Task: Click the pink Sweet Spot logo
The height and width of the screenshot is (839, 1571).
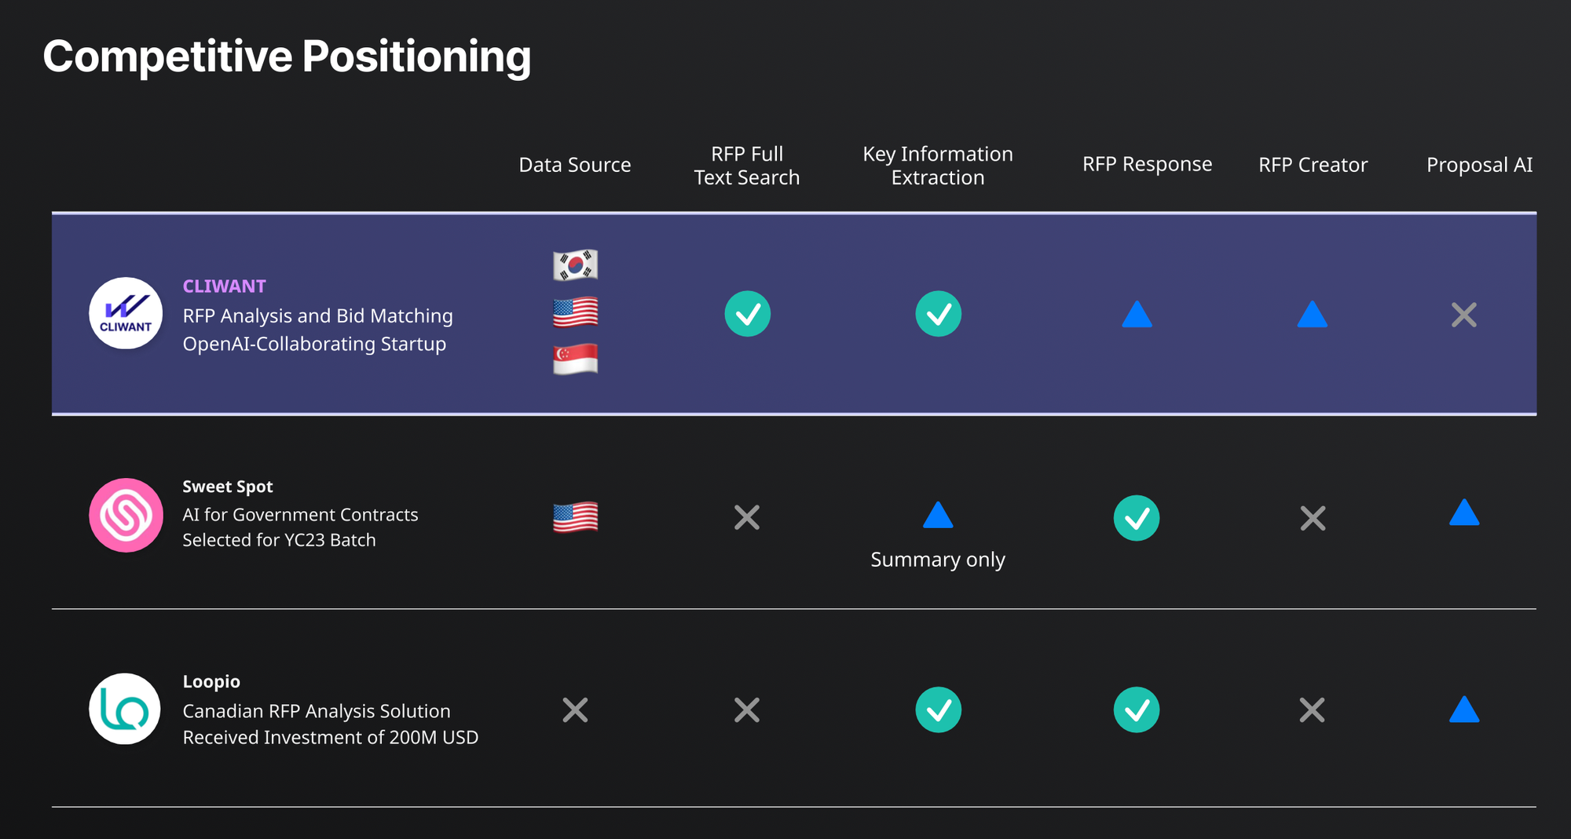Action: [x=126, y=516]
